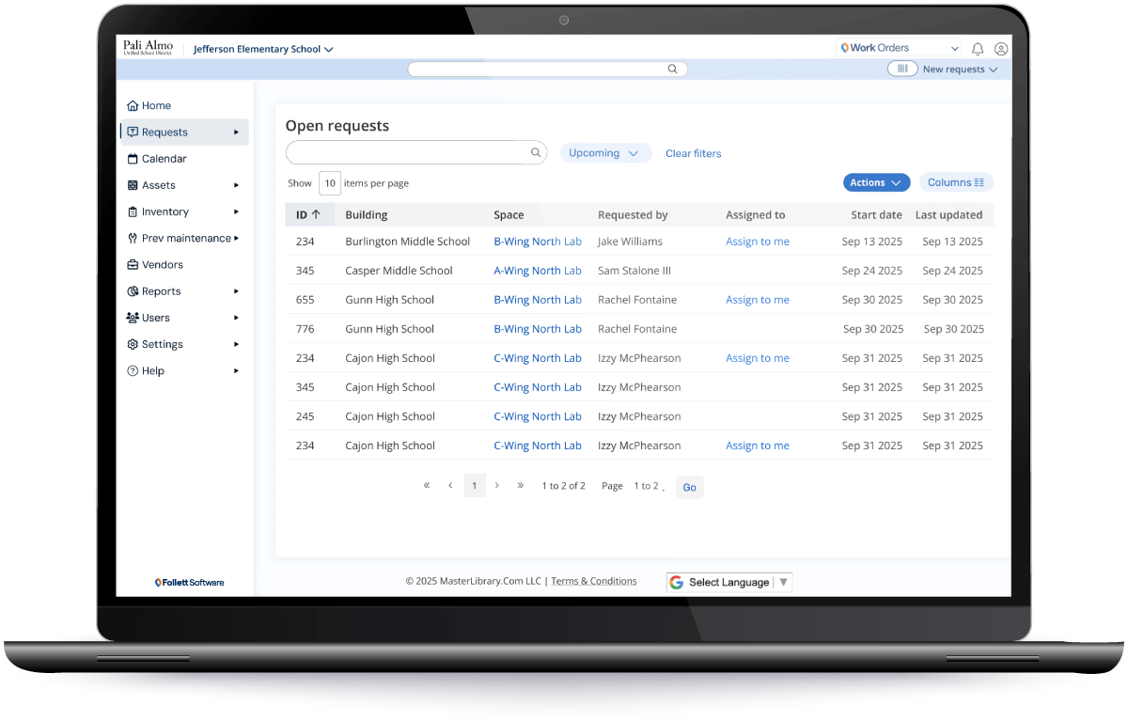Image resolution: width=1128 pixels, height=720 pixels.
Task: Open the Select Language dropdown
Action: (x=730, y=582)
